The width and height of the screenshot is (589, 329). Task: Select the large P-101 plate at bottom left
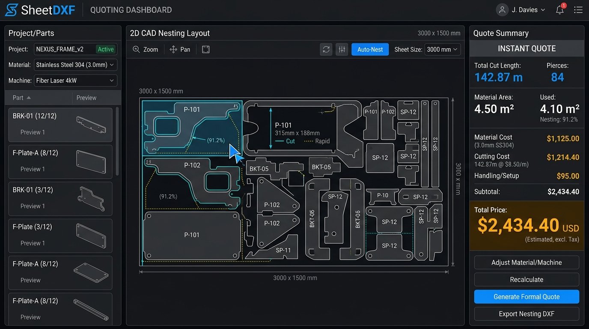click(x=191, y=235)
